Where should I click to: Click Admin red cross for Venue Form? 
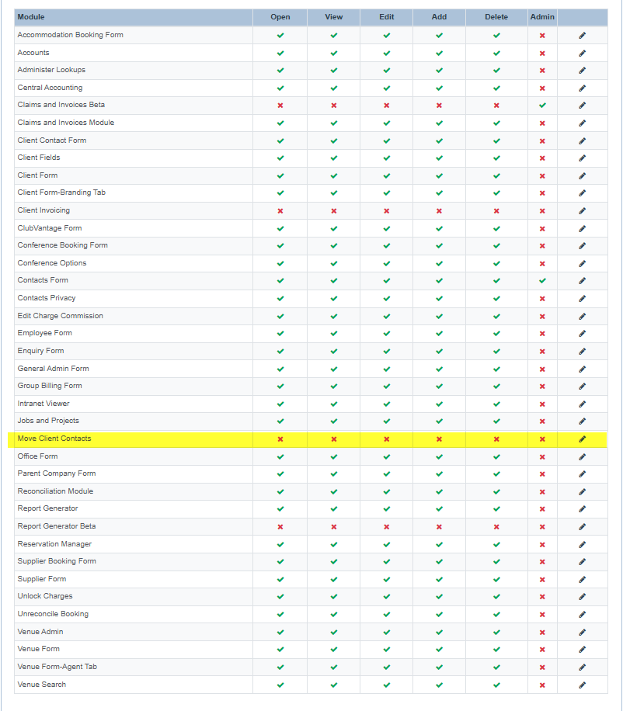click(x=542, y=650)
